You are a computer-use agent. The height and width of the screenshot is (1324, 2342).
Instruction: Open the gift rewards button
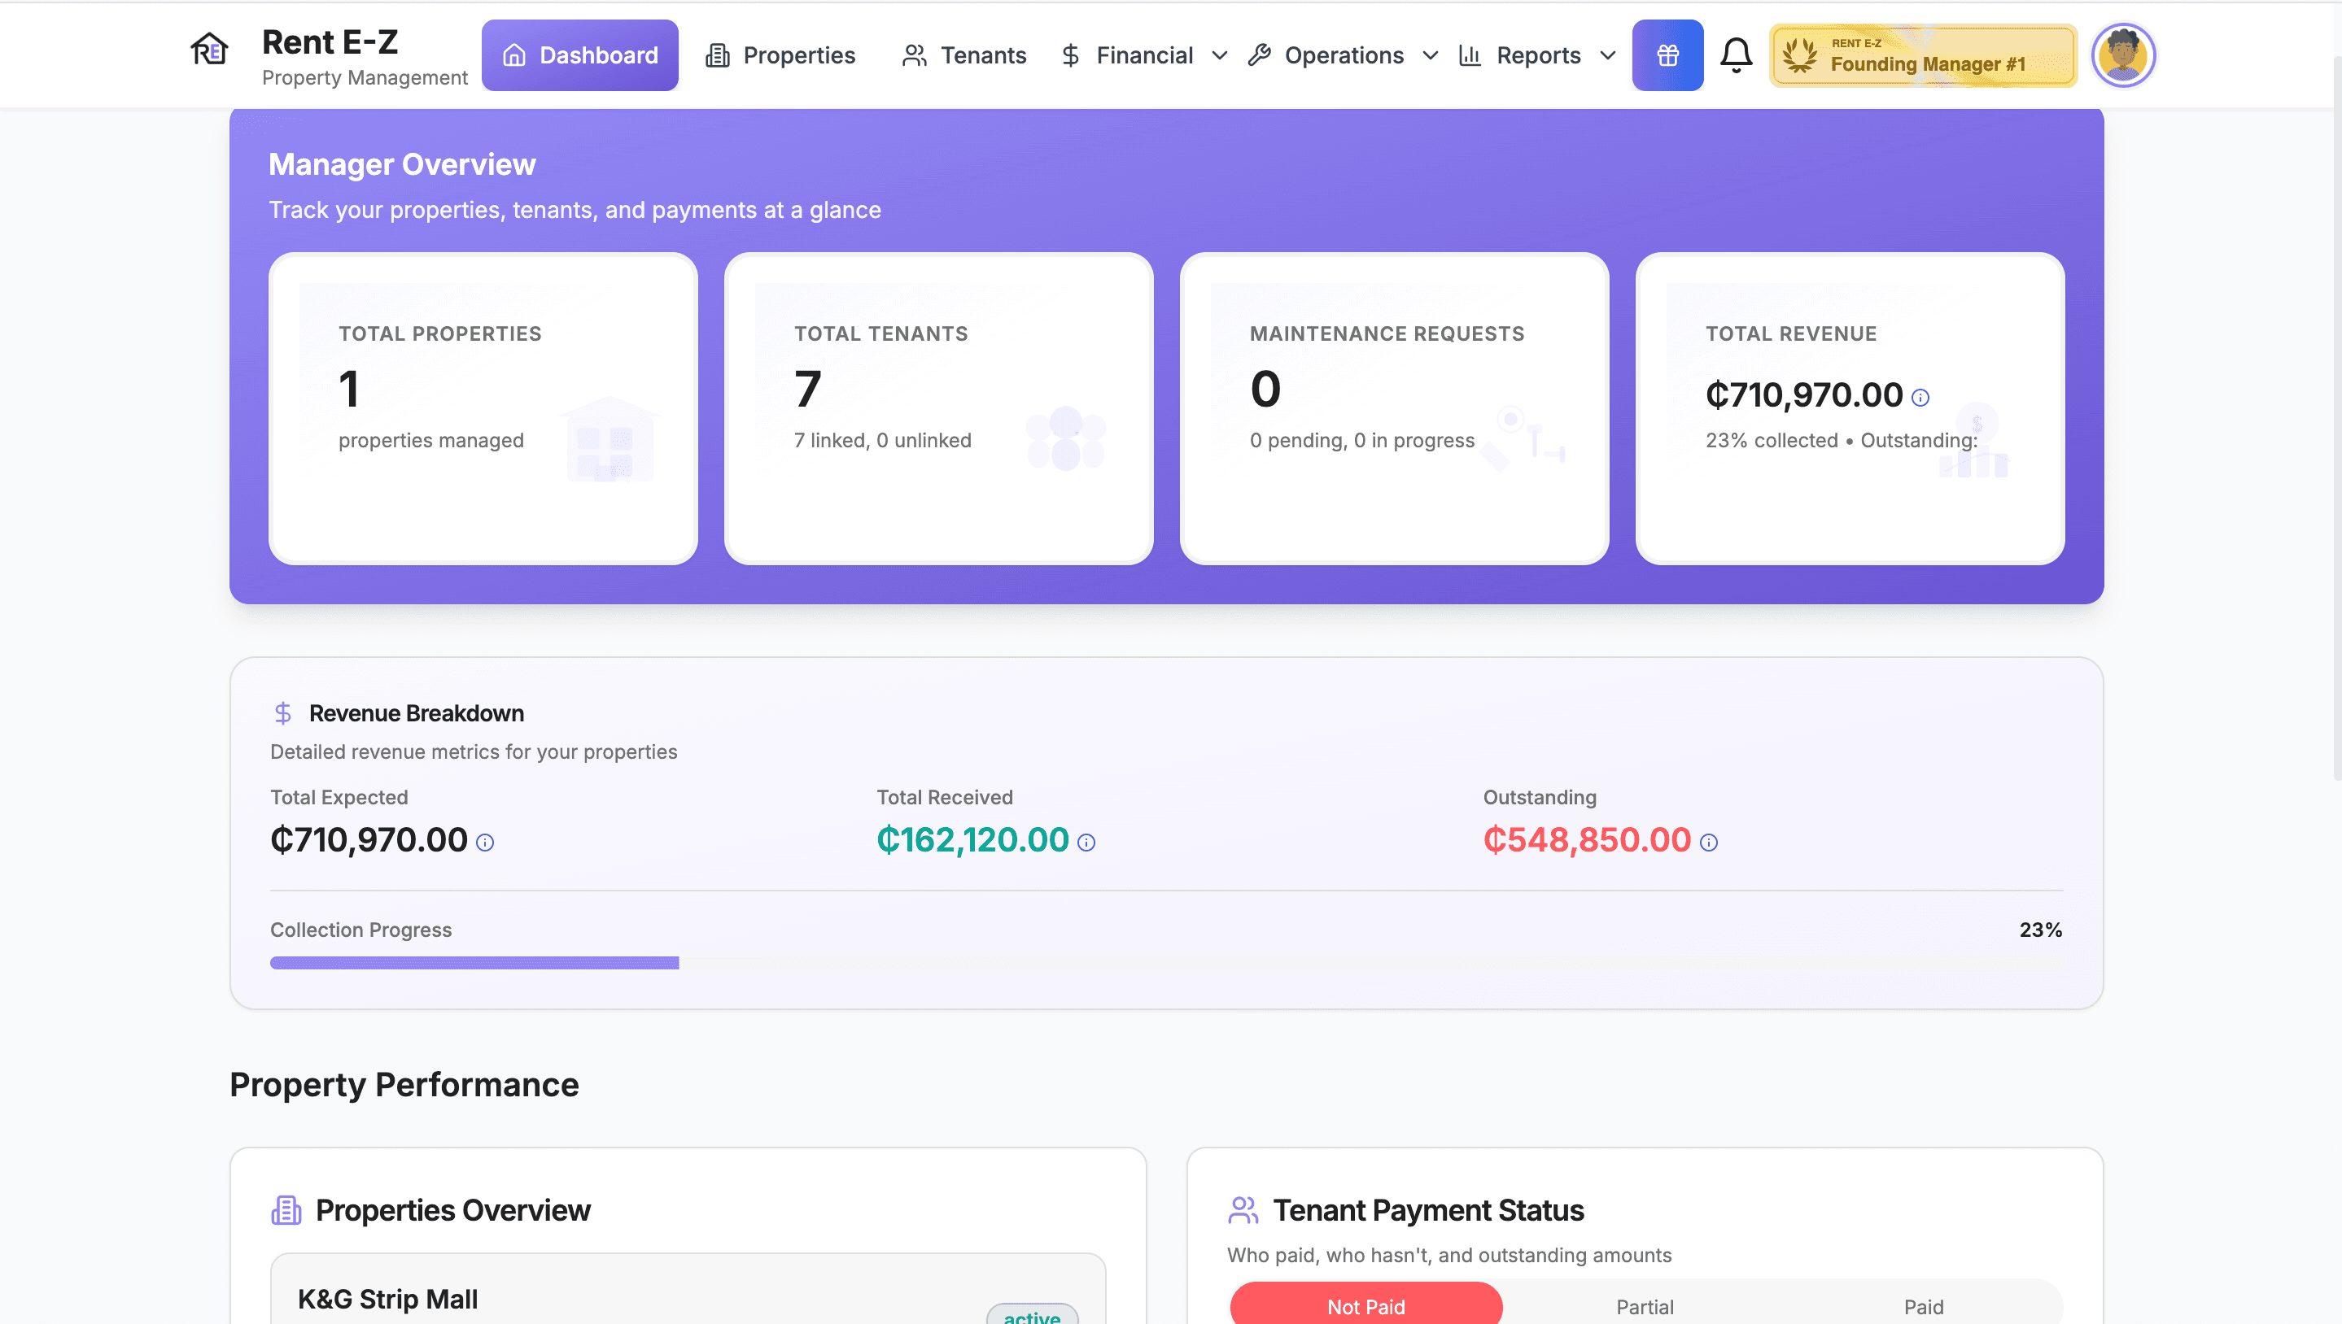pos(1667,55)
